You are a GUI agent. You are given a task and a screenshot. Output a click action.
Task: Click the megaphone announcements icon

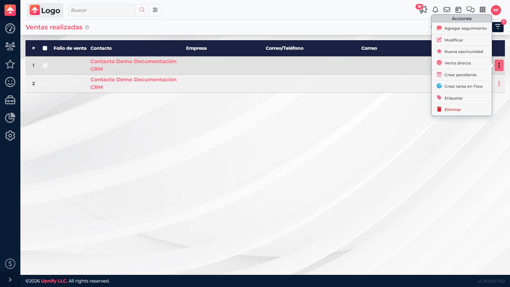click(x=423, y=10)
